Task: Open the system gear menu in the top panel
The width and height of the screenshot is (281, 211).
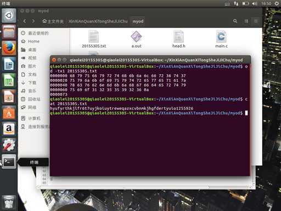Action: pos(277,3)
